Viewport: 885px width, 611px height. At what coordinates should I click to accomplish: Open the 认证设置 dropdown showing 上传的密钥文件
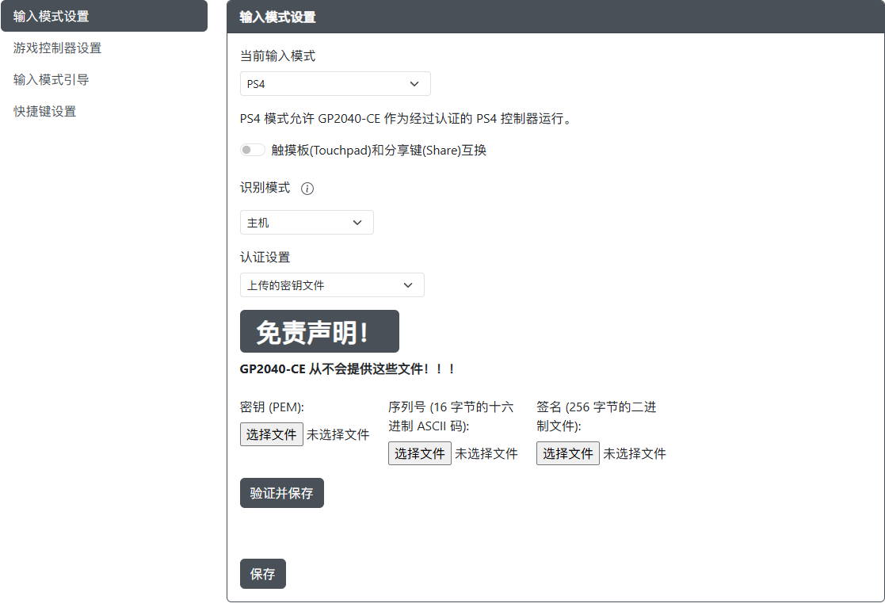click(x=331, y=284)
